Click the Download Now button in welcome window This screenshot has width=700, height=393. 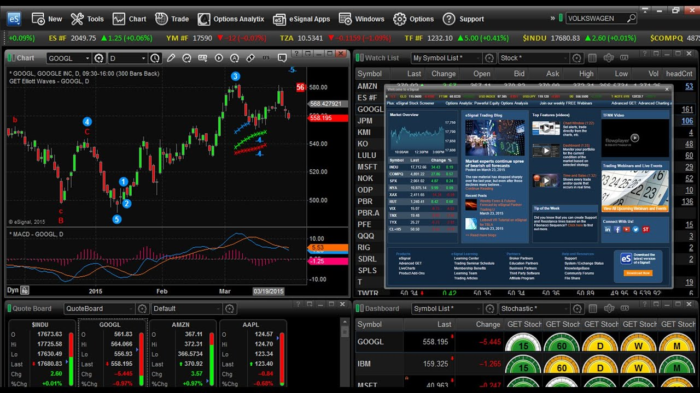(x=638, y=273)
